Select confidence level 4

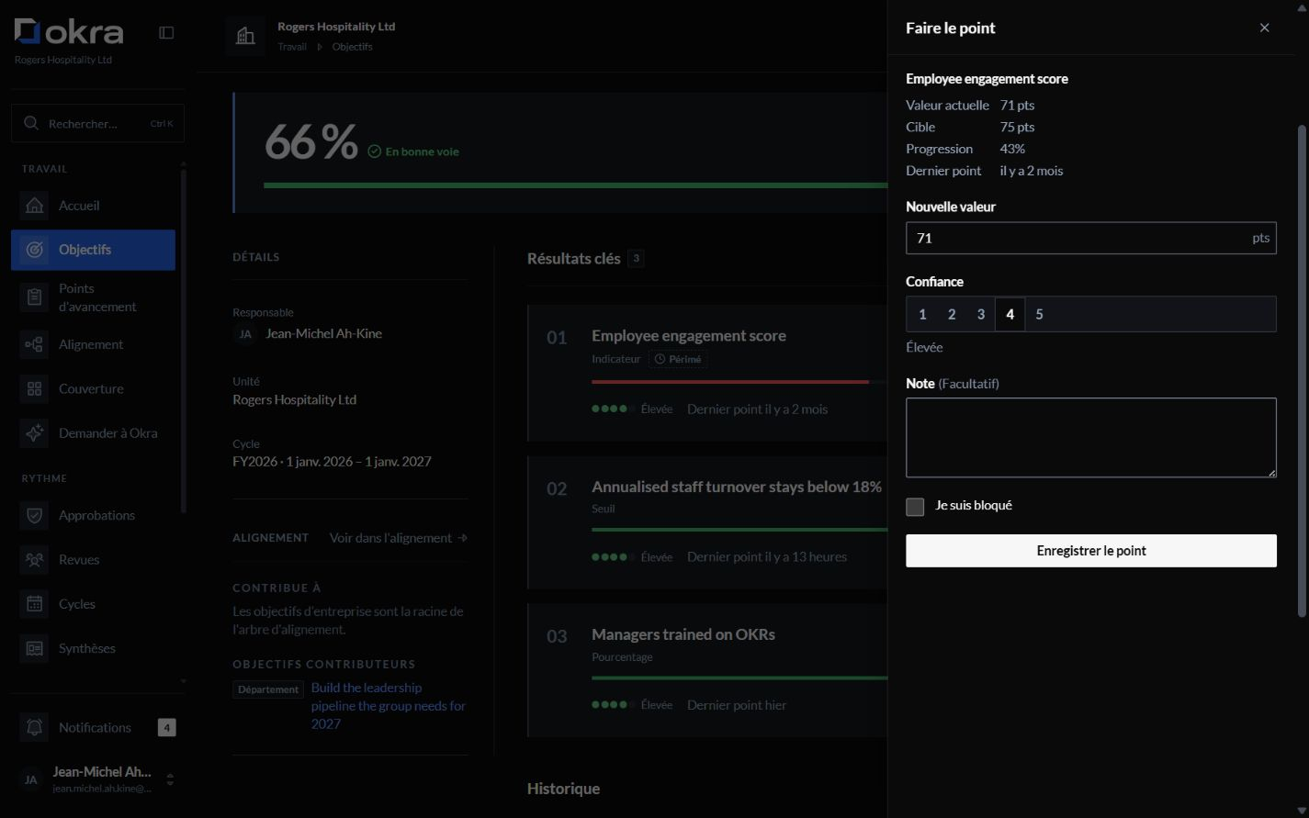pyautogui.click(x=1010, y=314)
